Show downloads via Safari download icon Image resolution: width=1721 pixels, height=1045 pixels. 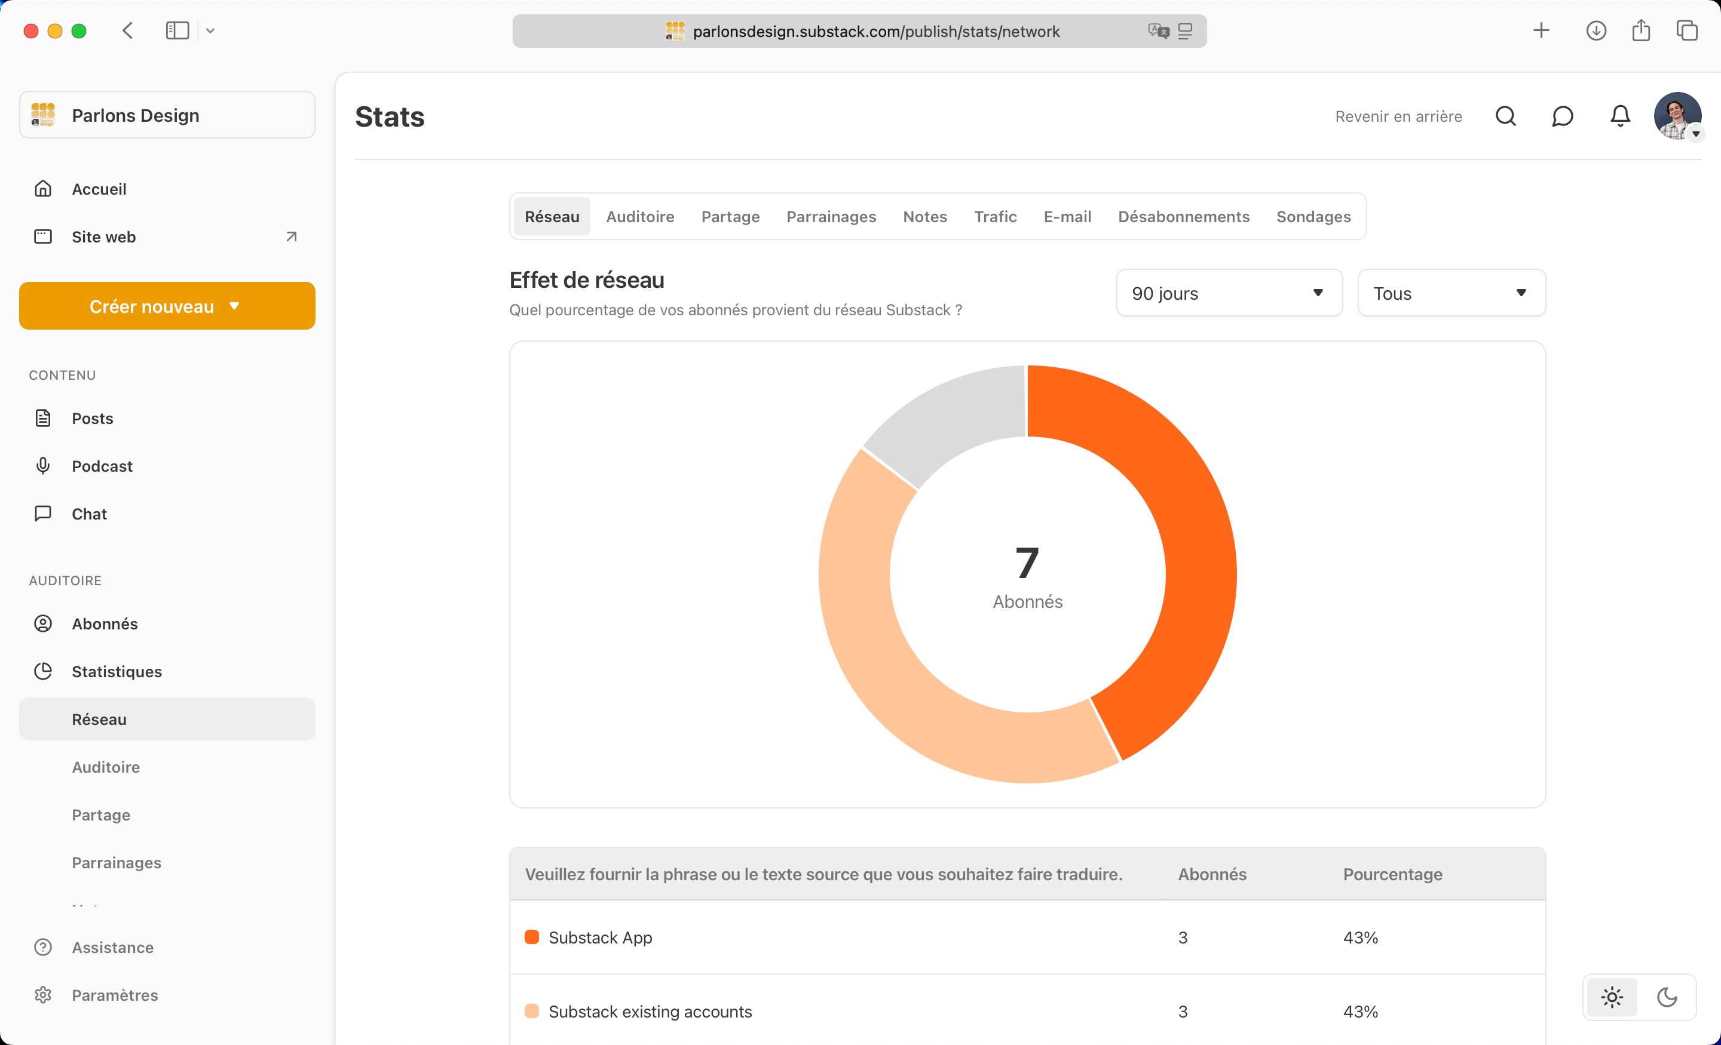tap(1596, 30)
